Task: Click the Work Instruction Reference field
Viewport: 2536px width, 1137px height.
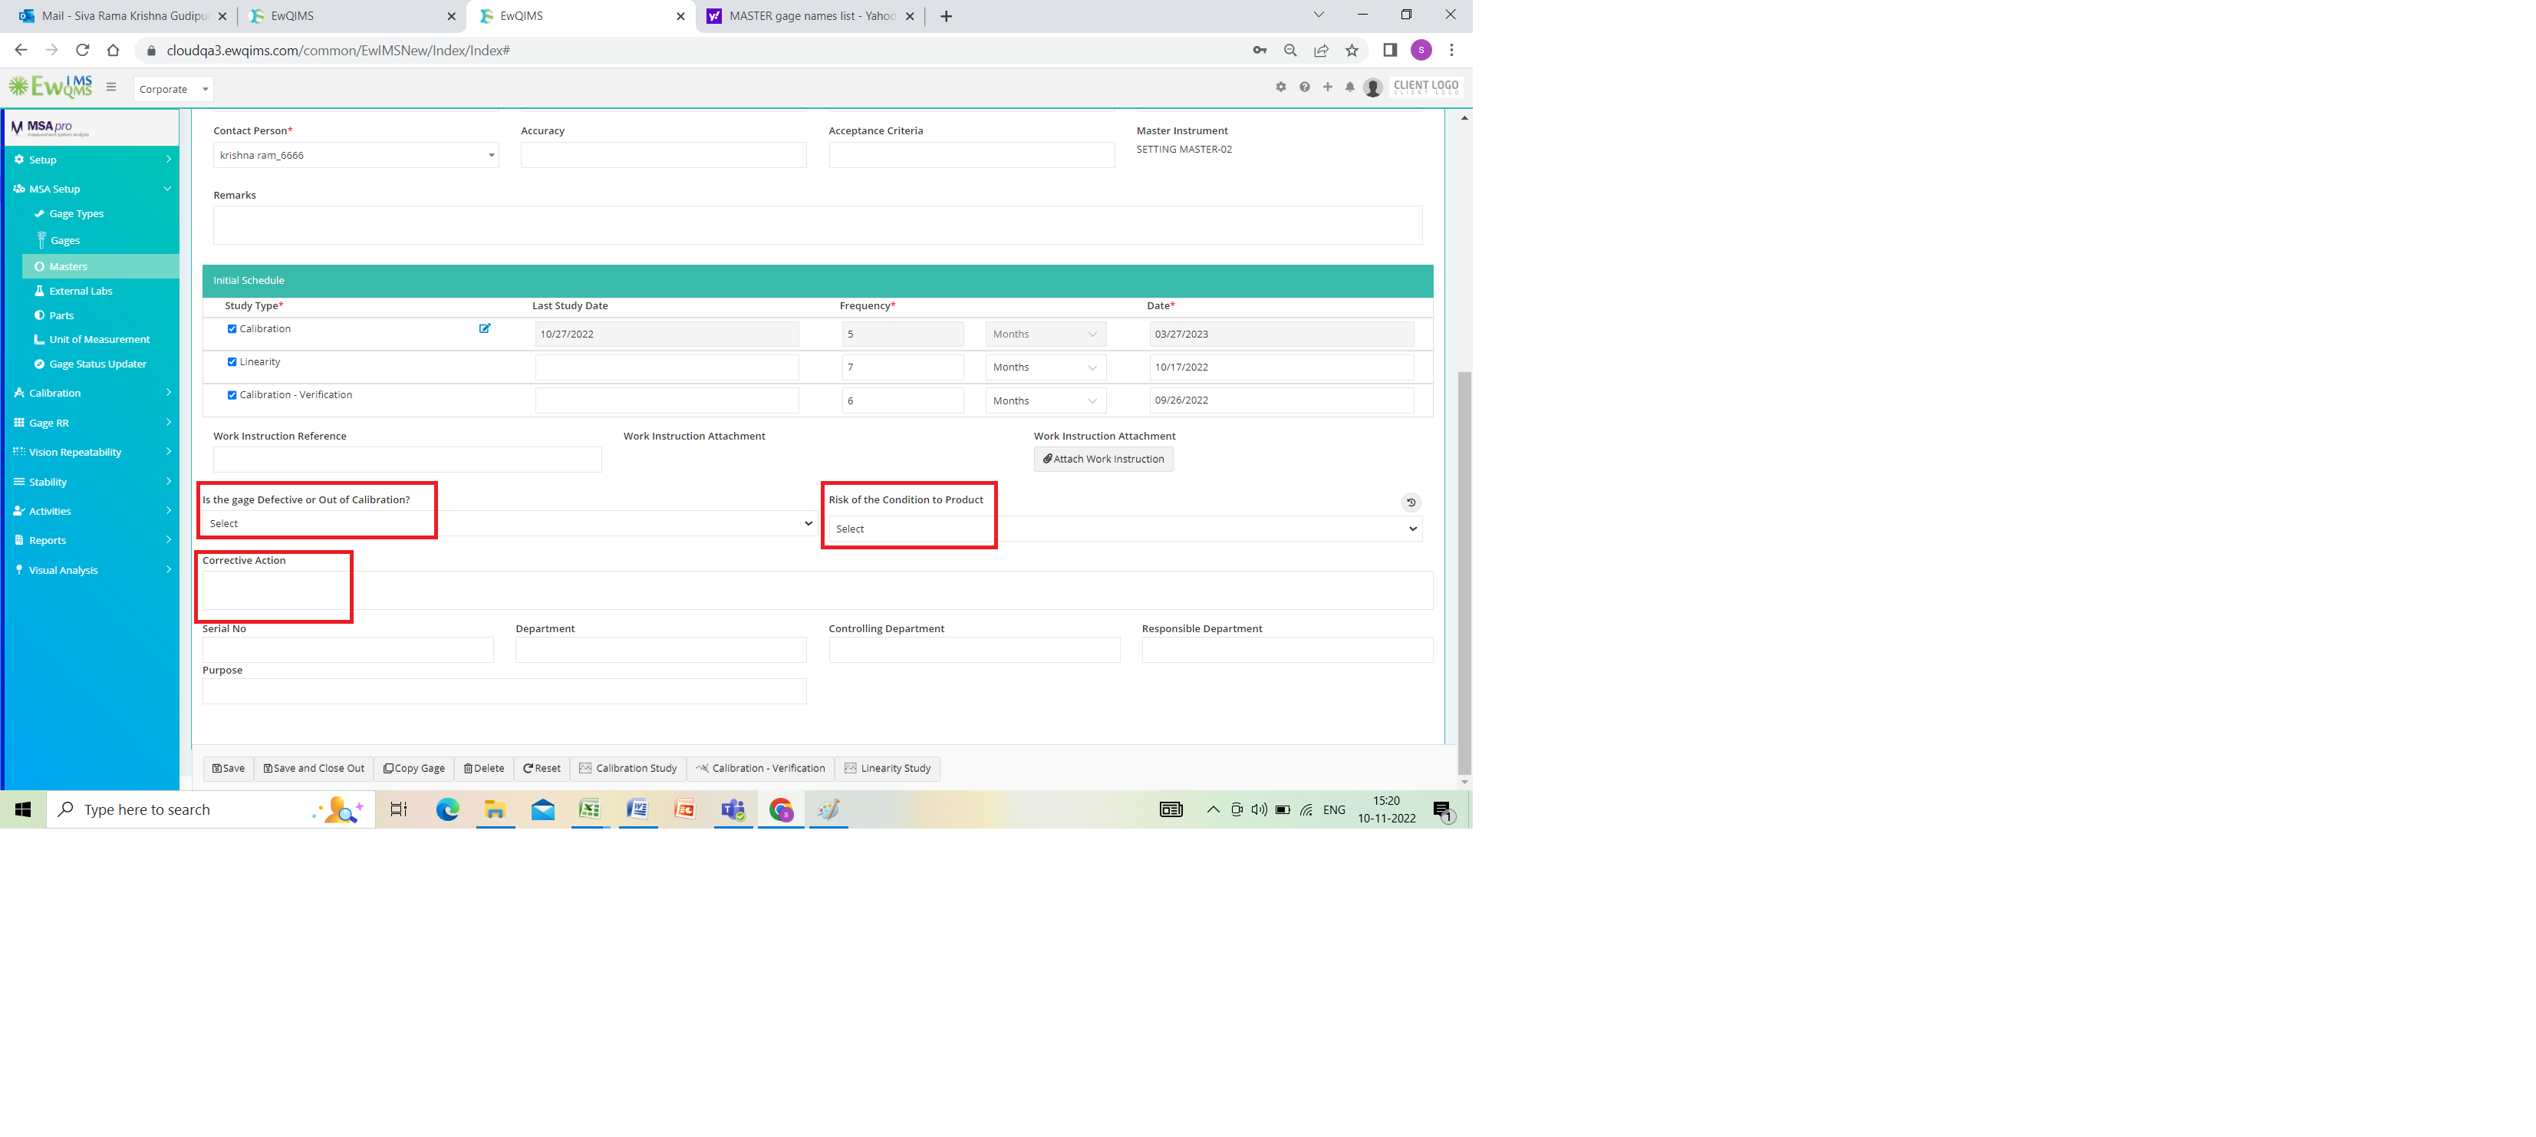Action: coord(407,460)
